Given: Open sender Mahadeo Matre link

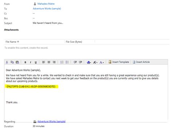Looking at the screenshot, I should (46, 4).
